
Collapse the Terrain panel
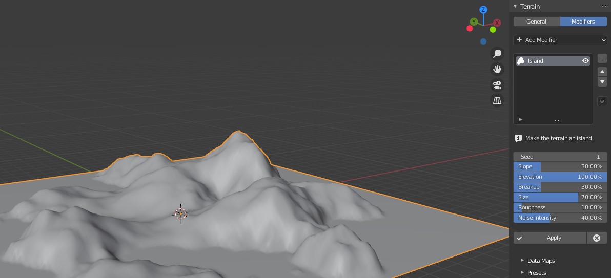pyautogui.click(x=515, y=6)
